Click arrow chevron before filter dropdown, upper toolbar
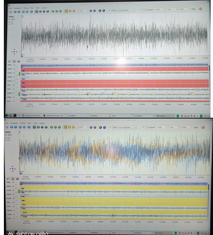213x235 pixels. click(109, 10)
